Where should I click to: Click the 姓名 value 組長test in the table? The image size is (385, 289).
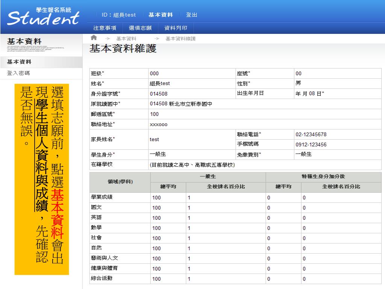160,84
